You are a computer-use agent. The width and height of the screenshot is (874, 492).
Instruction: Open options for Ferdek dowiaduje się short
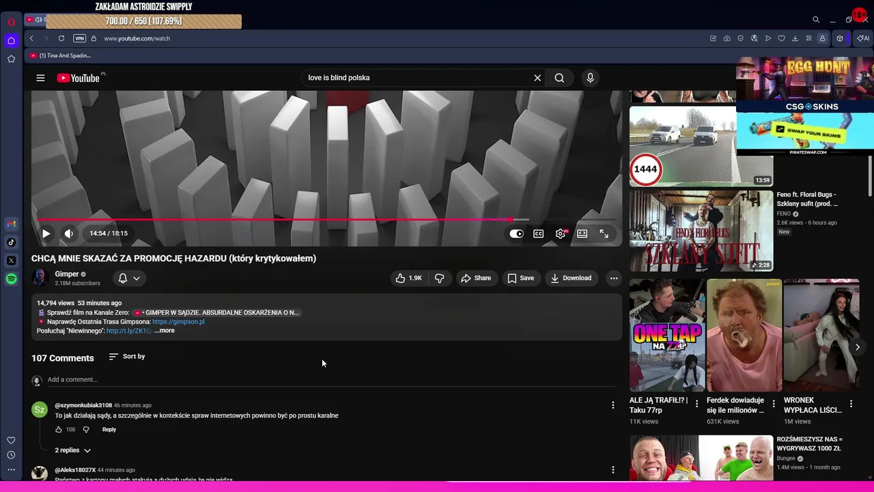pos(774,405)
